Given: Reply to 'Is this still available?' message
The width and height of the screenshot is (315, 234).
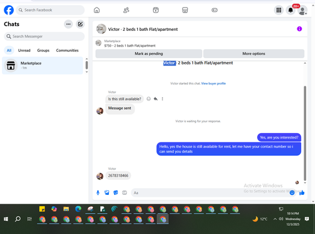Looking at the screenshot, I should coord(156,99).
